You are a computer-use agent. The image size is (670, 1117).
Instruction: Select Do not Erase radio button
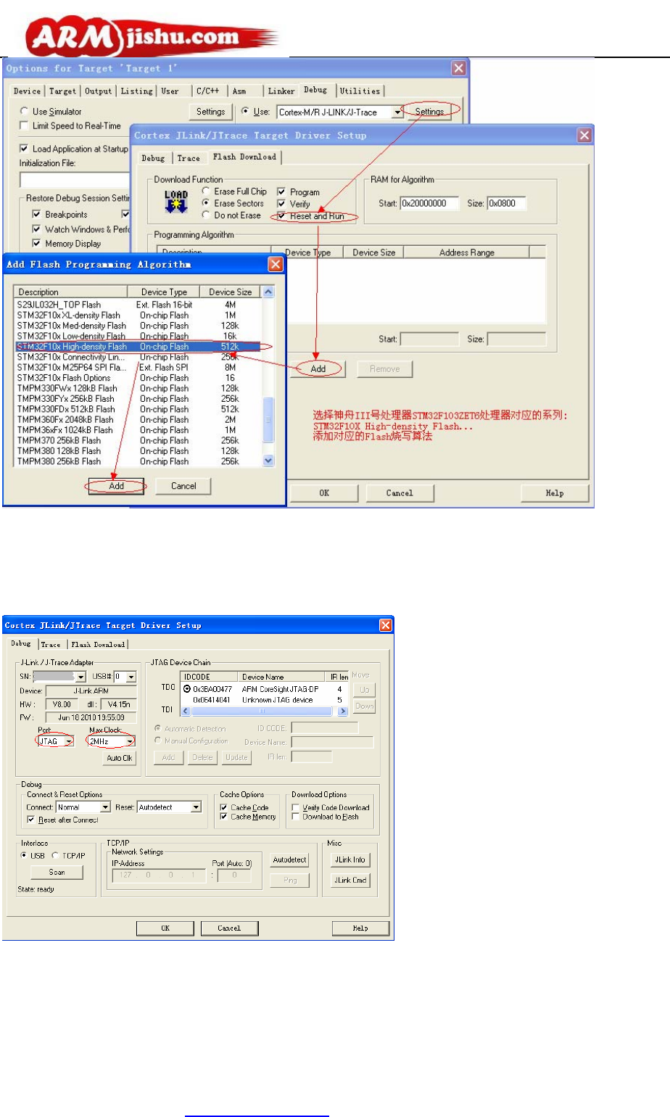207,215
